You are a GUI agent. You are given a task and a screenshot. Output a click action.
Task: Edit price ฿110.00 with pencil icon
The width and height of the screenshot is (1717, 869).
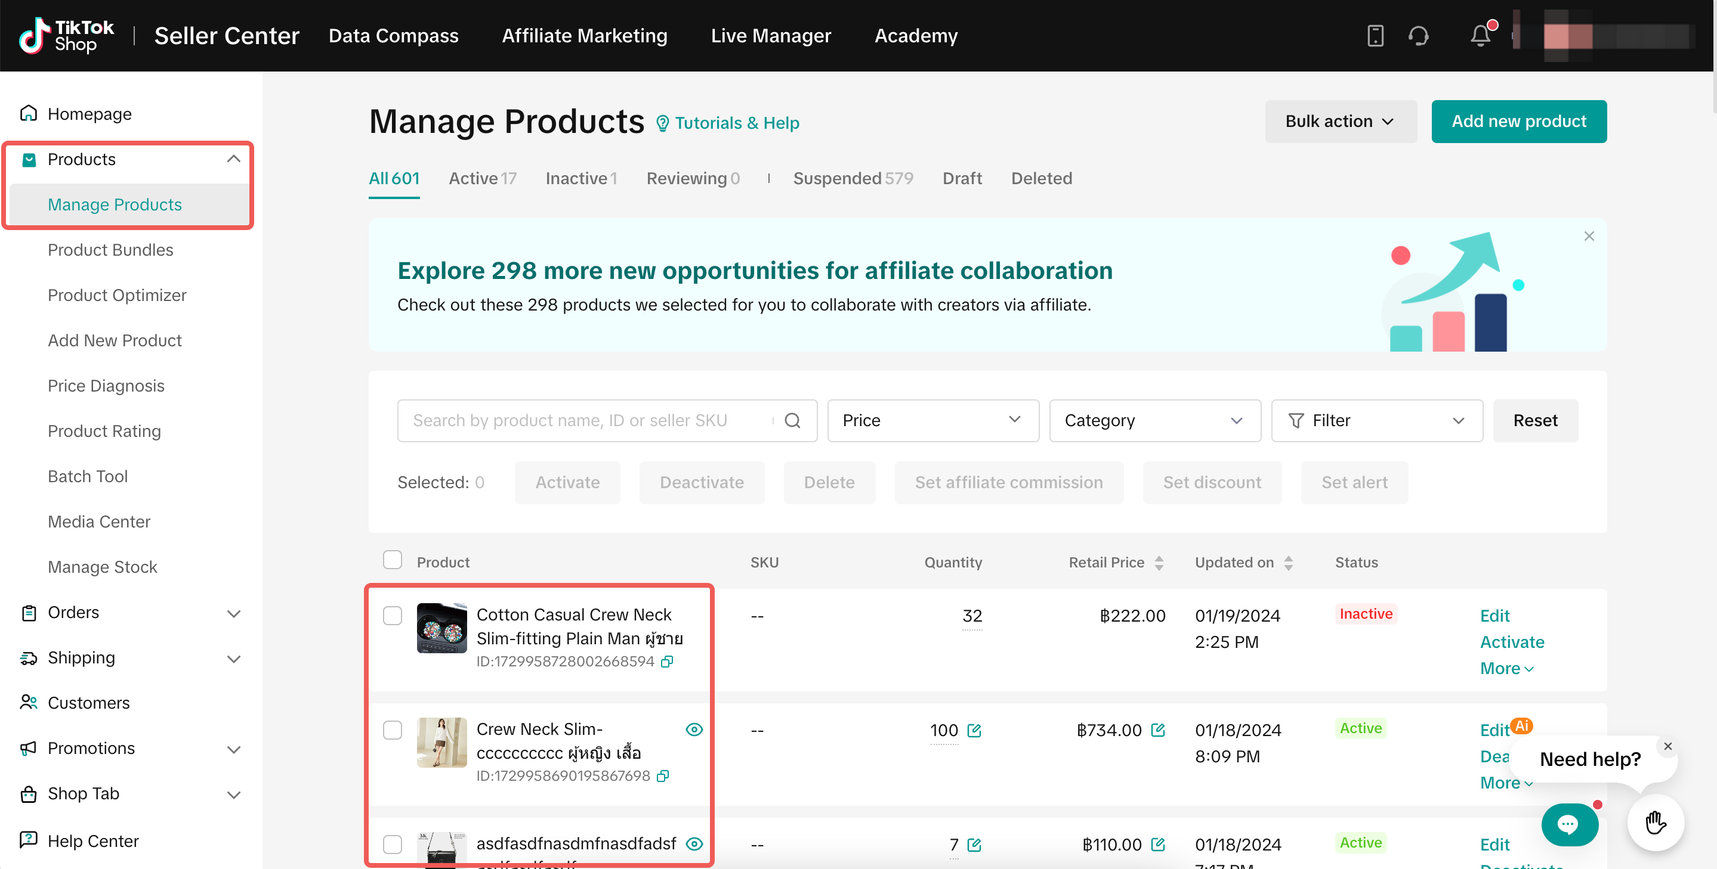coord(1158,845)
